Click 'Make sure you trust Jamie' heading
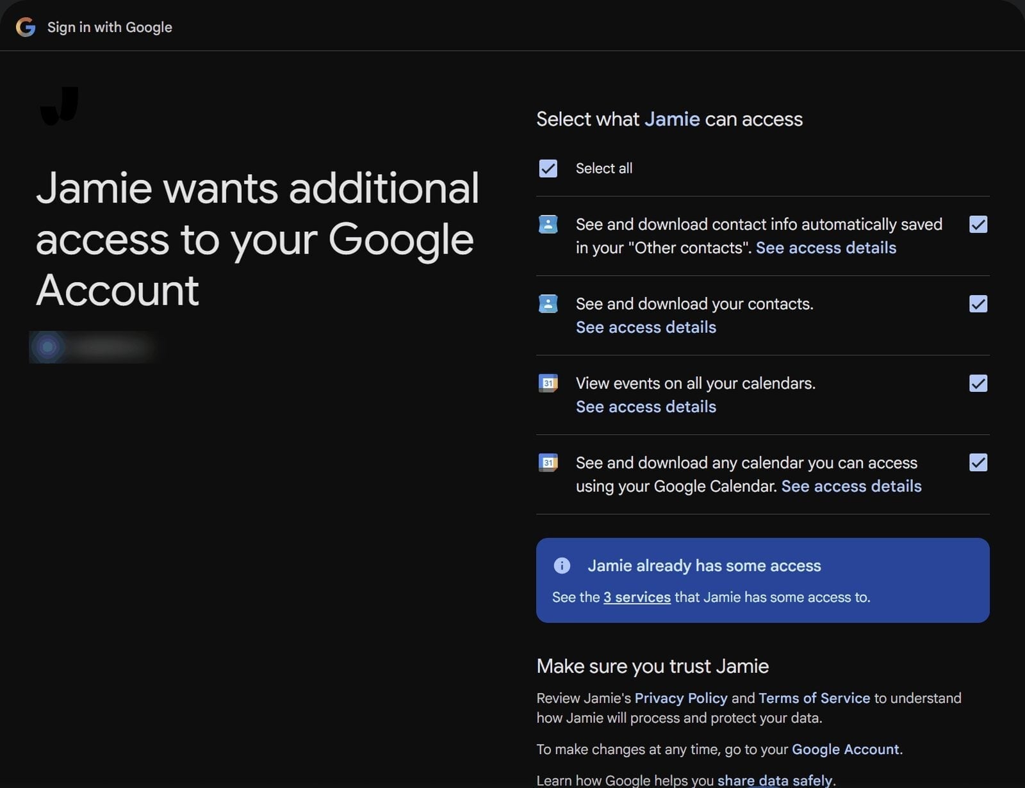Image resolution: width=1025 pixels, height=788 pixels. pyautogui.click(x=652, y=666)
